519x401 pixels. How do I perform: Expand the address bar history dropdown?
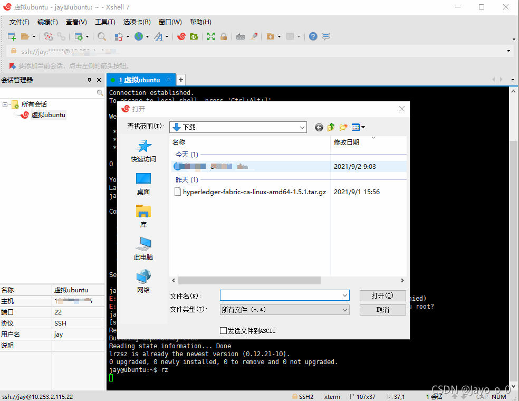tap(508, 51)
